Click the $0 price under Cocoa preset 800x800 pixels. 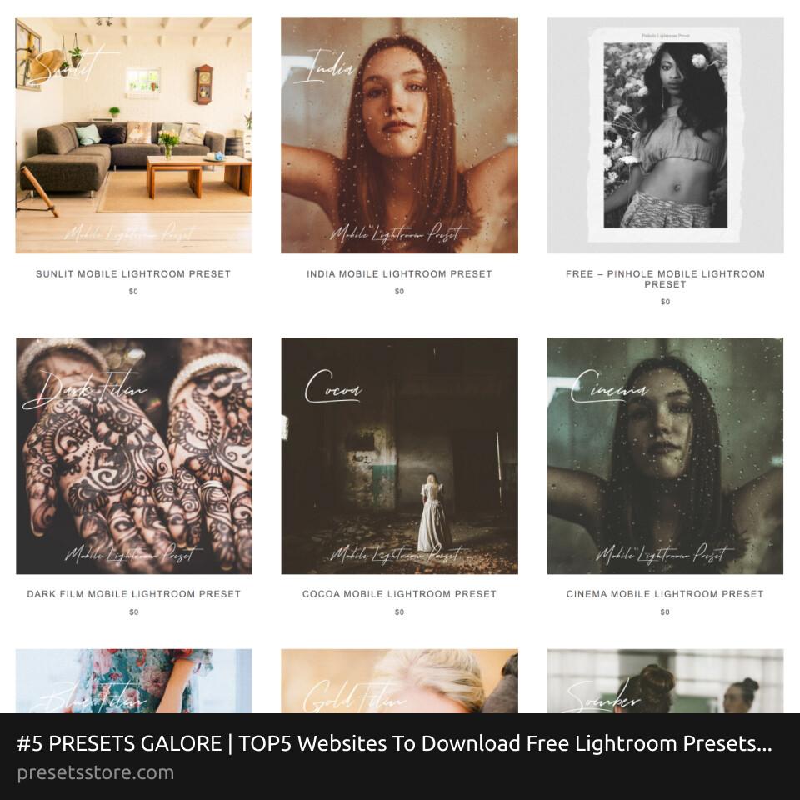point(399,612)
